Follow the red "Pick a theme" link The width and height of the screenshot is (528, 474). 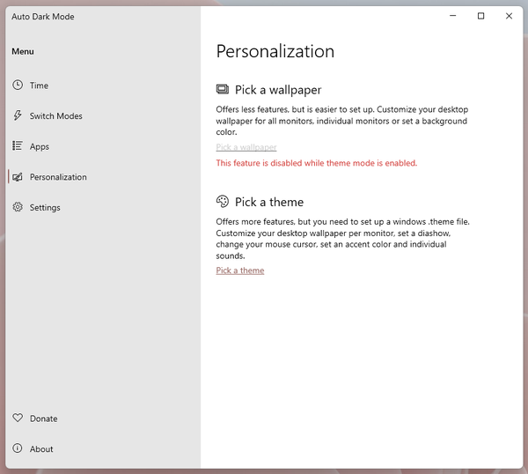point(240,270)
